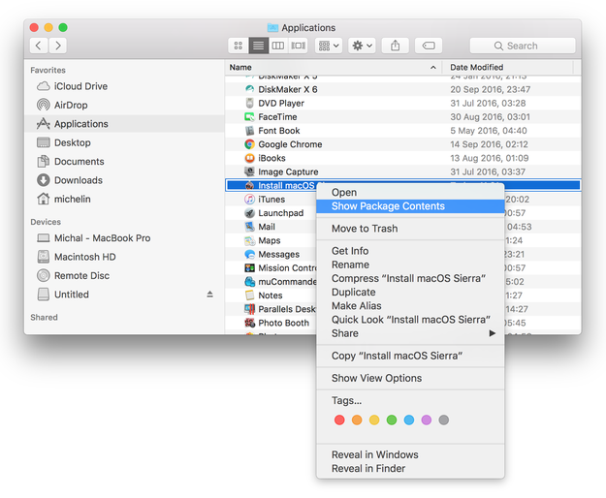This screenshot has height=498, width=606.
Task: Choose Show Package Contents
Action: pos(410,206)
